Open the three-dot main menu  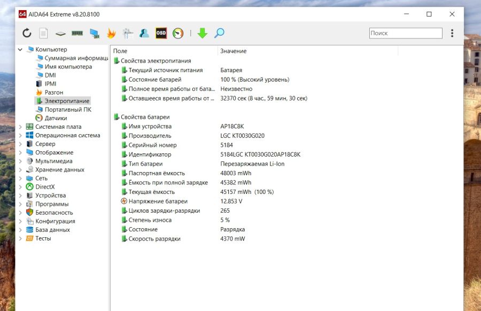point(452,33)
